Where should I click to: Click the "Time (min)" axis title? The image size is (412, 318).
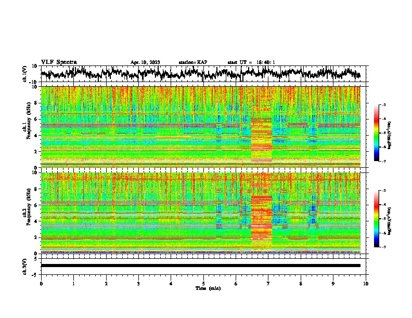pos(208,288)
